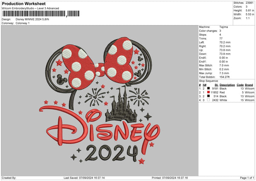Click the Max Jump value 7.3 mm
The height and width of the screenshot is (181, 256).
(224, 73)
